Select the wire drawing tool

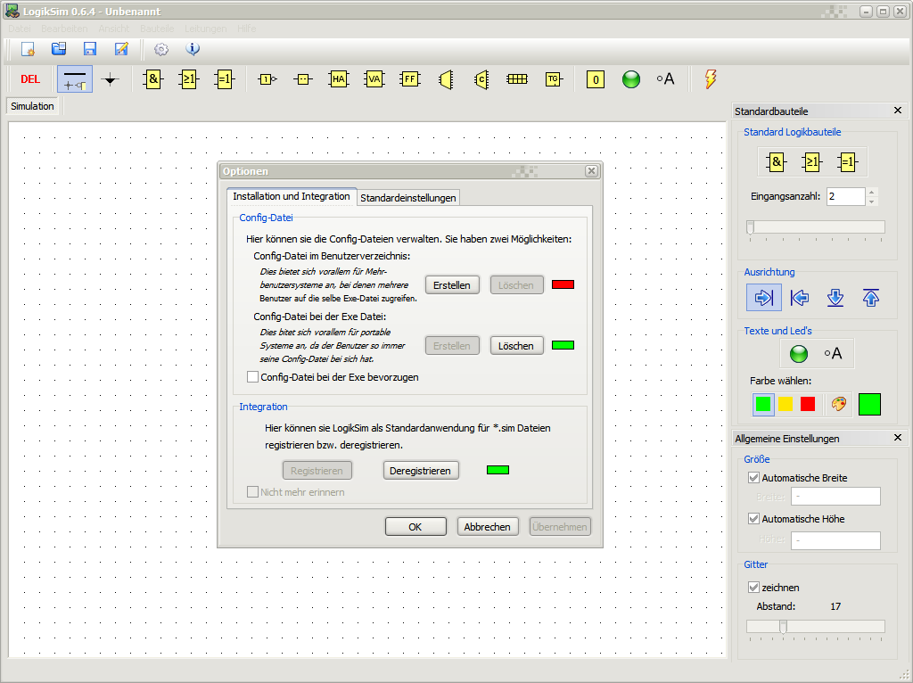pyautogui.click(x=75, y=79)
